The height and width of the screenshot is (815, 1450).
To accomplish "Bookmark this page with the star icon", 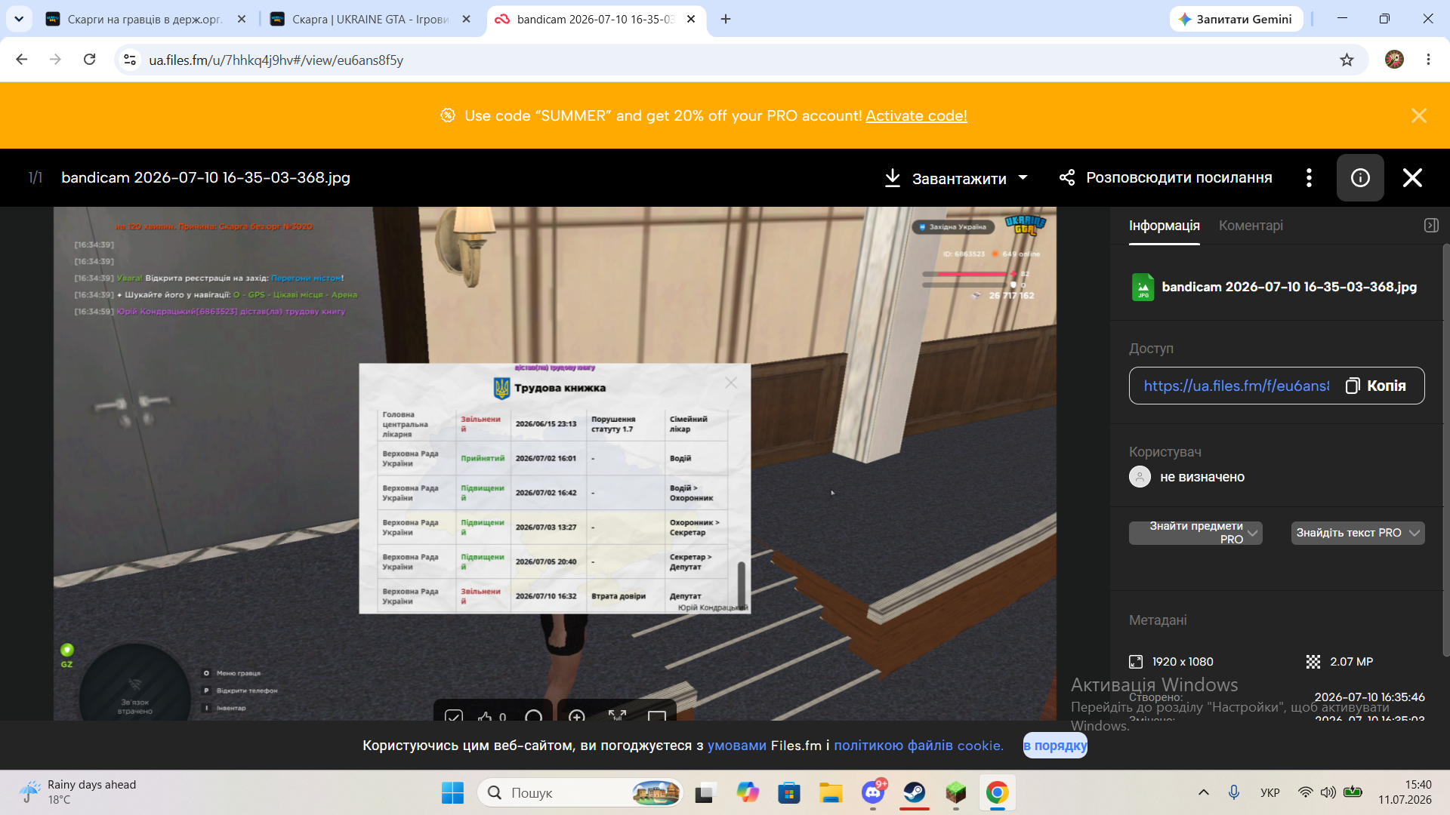I will [x=1347, y=60].
